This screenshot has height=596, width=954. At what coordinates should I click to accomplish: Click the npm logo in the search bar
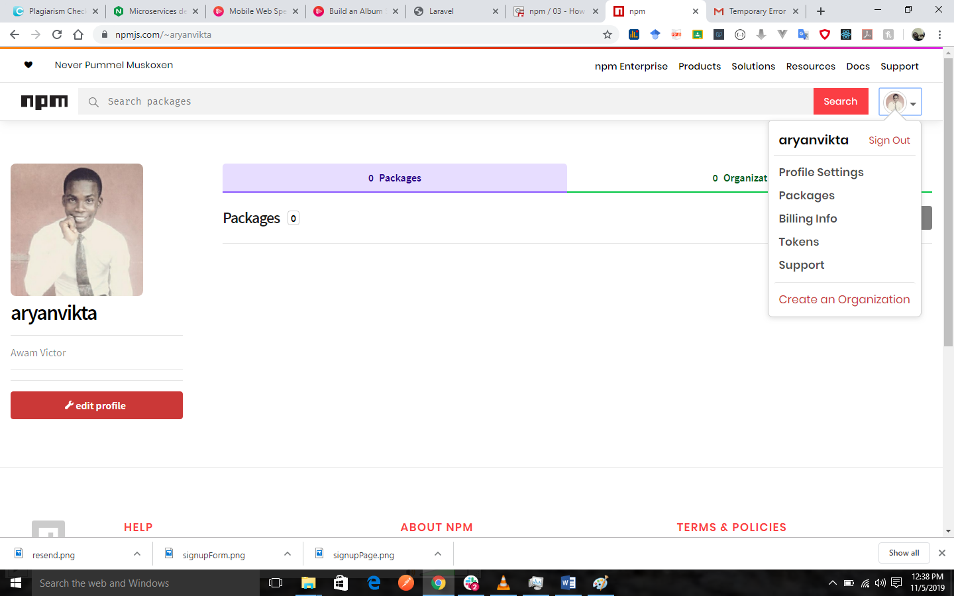tap(44, 101)
